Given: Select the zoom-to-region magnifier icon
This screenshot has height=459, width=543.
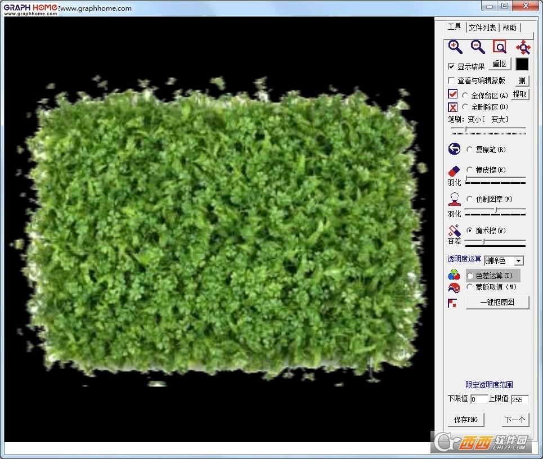Looking at the screenshot, I should click(500, 47).
